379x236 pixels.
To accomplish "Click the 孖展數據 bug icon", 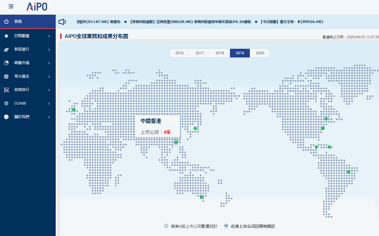I will click(6, 36).
